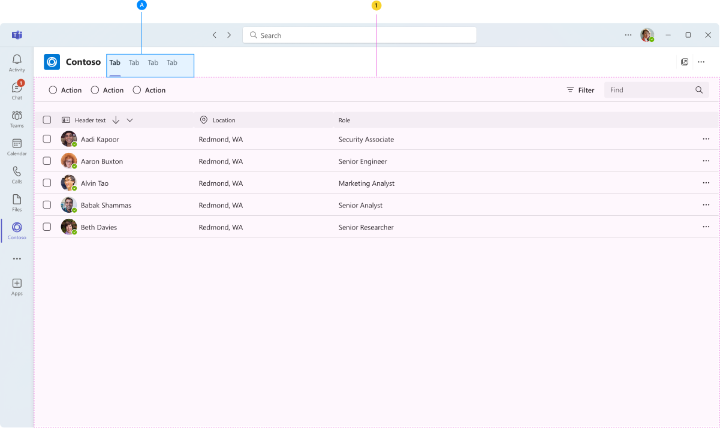Go to Teams in the sidebar
The width and height of the screenshot is (720, 428).
tap(17, 118)
